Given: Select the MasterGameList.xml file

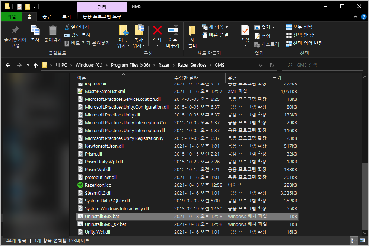Looking at the screenshot, I should click(187, 91).
